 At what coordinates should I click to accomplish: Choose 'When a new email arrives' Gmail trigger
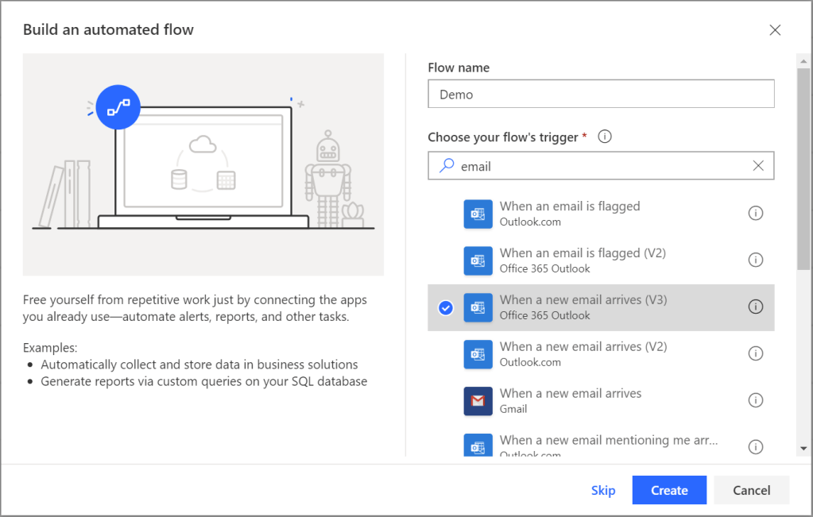tap(570, 401)
